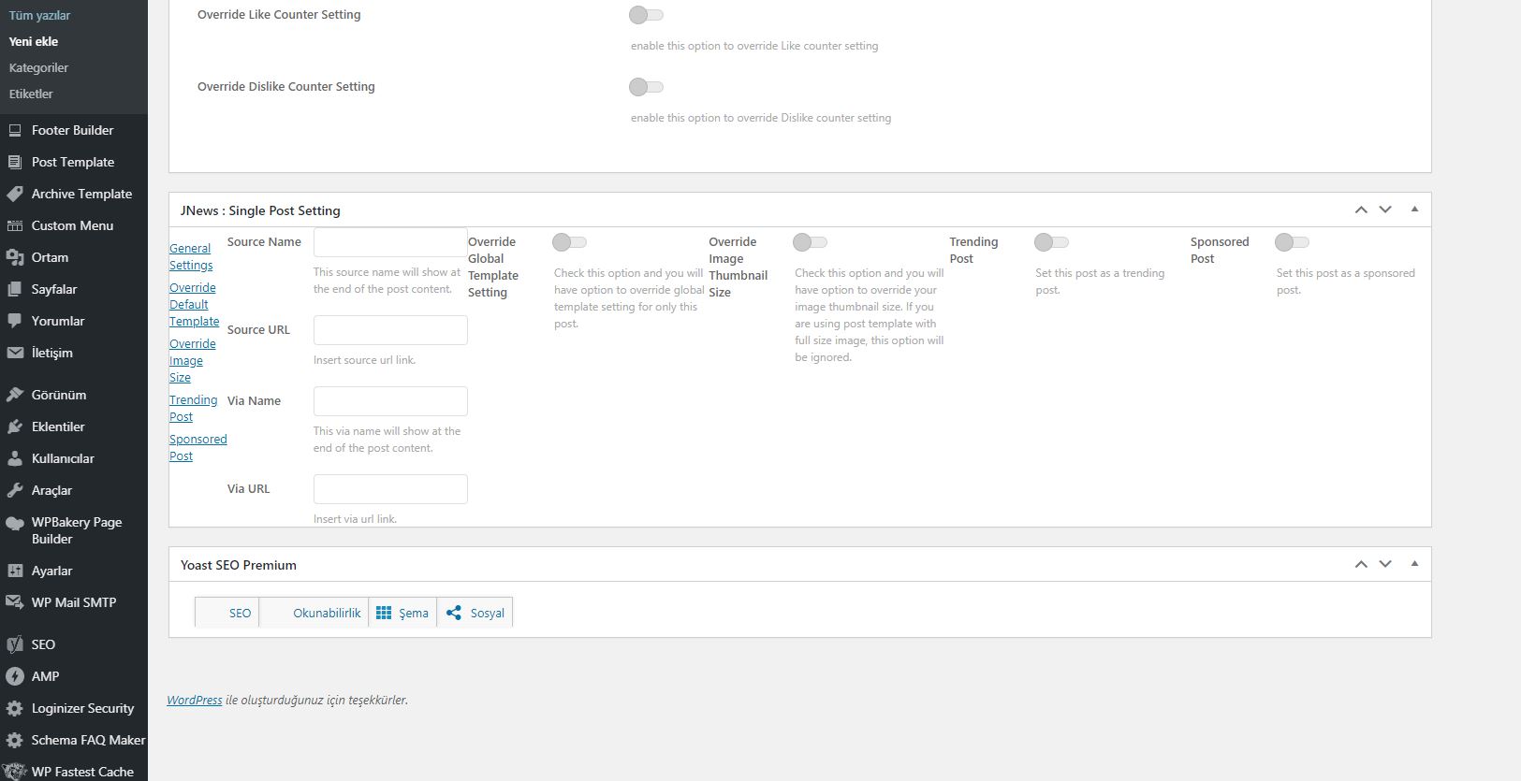Open Araçlar wrench icon

coord(15,490)
